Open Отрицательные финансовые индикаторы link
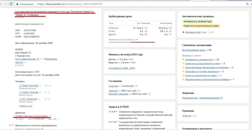 click(x=207, y=68)
